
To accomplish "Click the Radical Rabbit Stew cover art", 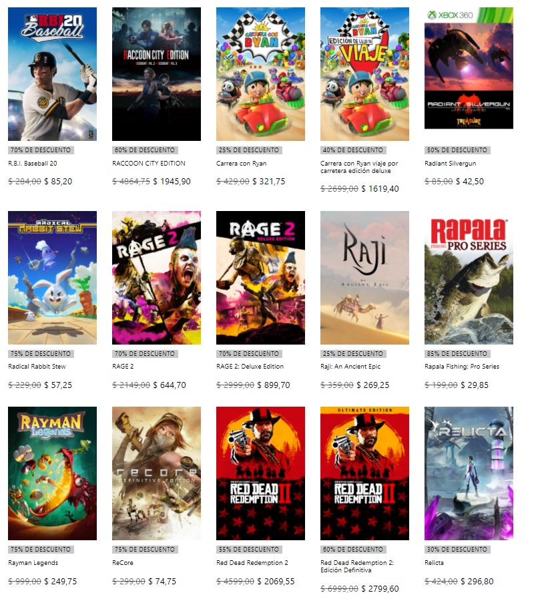I will pos(52,278).
